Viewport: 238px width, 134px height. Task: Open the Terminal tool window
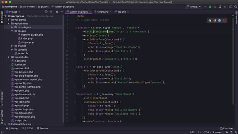point(43,128)
